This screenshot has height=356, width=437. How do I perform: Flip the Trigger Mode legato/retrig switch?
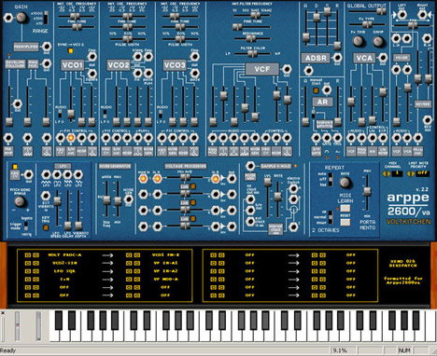pyautogui.click(x=26, y=226)
